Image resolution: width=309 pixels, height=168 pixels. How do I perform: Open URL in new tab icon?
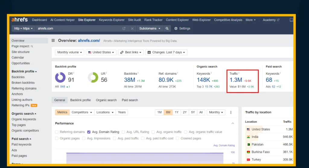click(x=124, y=28)
